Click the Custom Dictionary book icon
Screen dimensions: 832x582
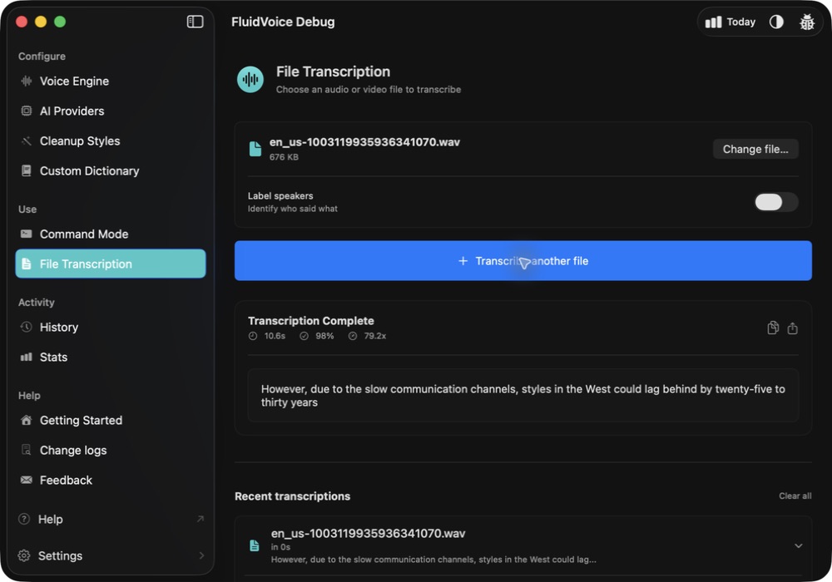[26, 170]
